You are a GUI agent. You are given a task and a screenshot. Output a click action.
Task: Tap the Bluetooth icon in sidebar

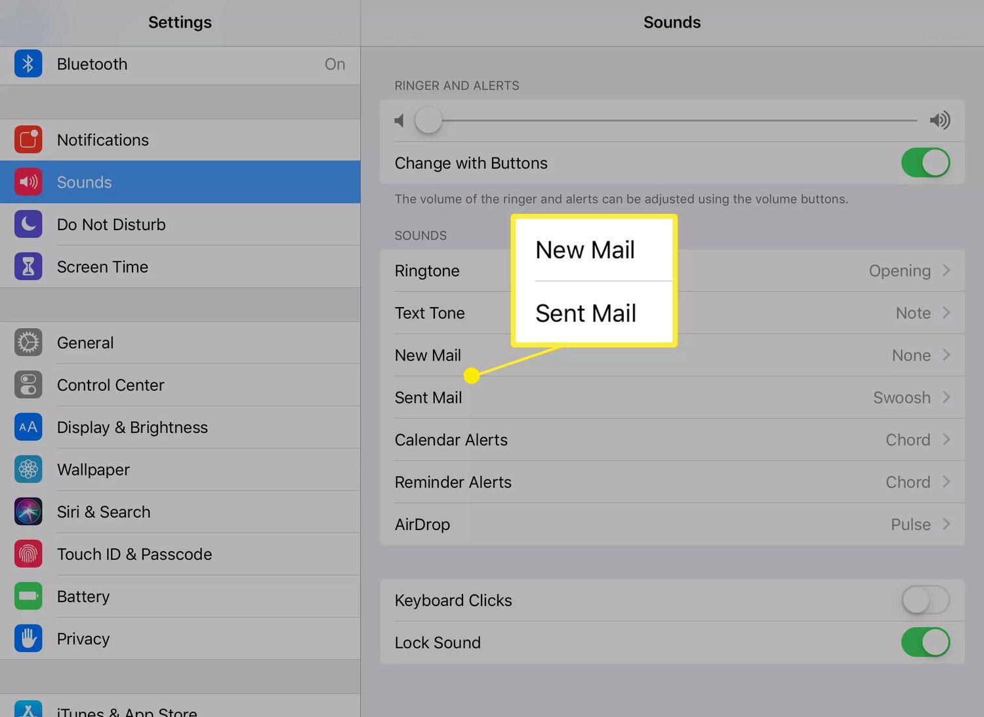tap(28, 64)
